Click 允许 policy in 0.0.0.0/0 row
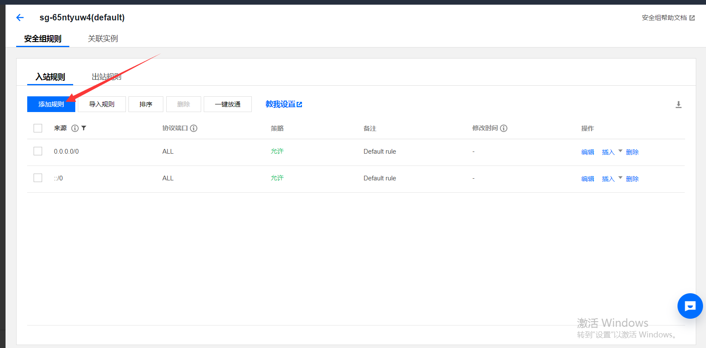706x348 pixels. (277, 151)
